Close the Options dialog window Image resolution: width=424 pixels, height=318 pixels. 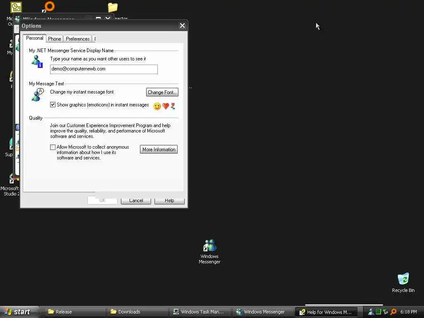point(182,26)
